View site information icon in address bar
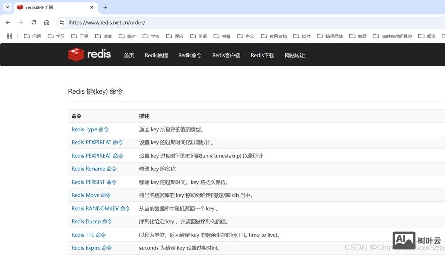445x255 pixels. click(x=62, y=22)
